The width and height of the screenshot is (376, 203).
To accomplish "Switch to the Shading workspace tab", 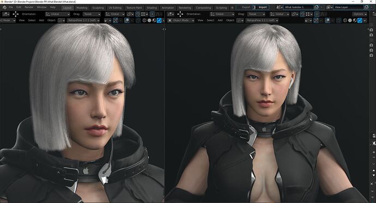I will coord(151,8).
